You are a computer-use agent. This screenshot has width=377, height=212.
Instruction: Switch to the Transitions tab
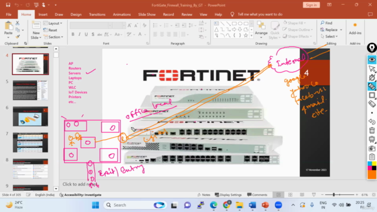tap(97, 14)
